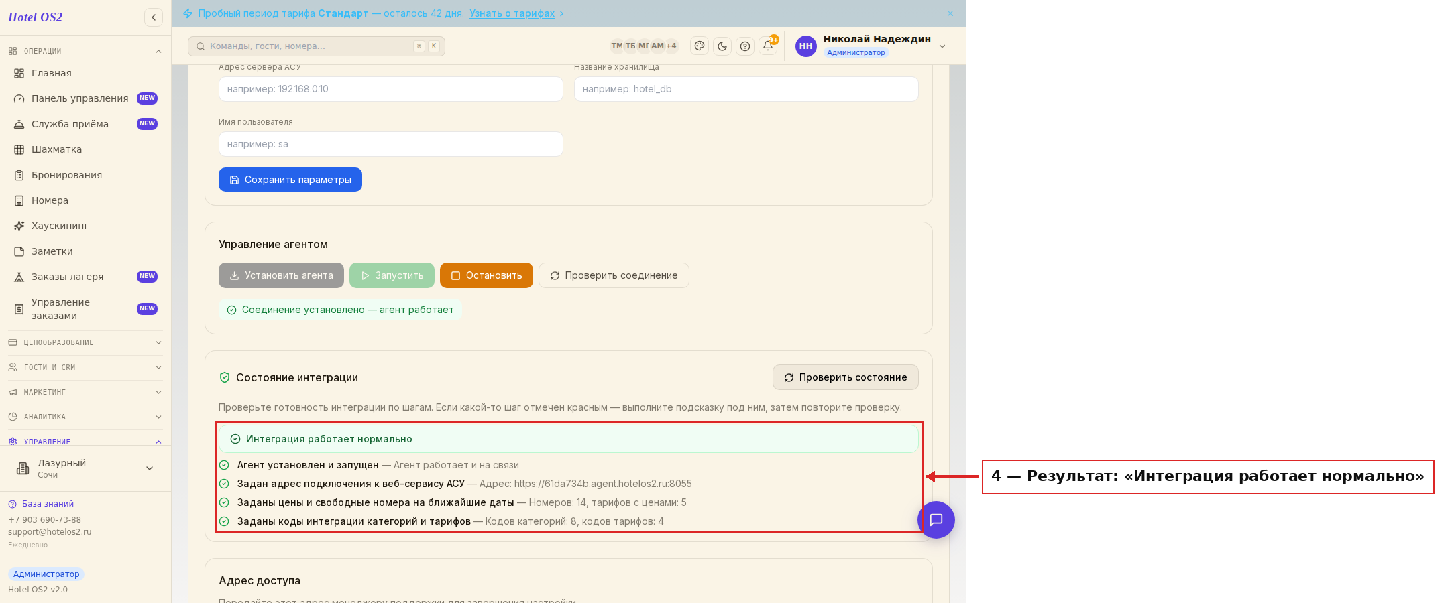Open Номера section
This screenshot has width=1450, height=603.
pyautogui.click(x=85, y=200)
